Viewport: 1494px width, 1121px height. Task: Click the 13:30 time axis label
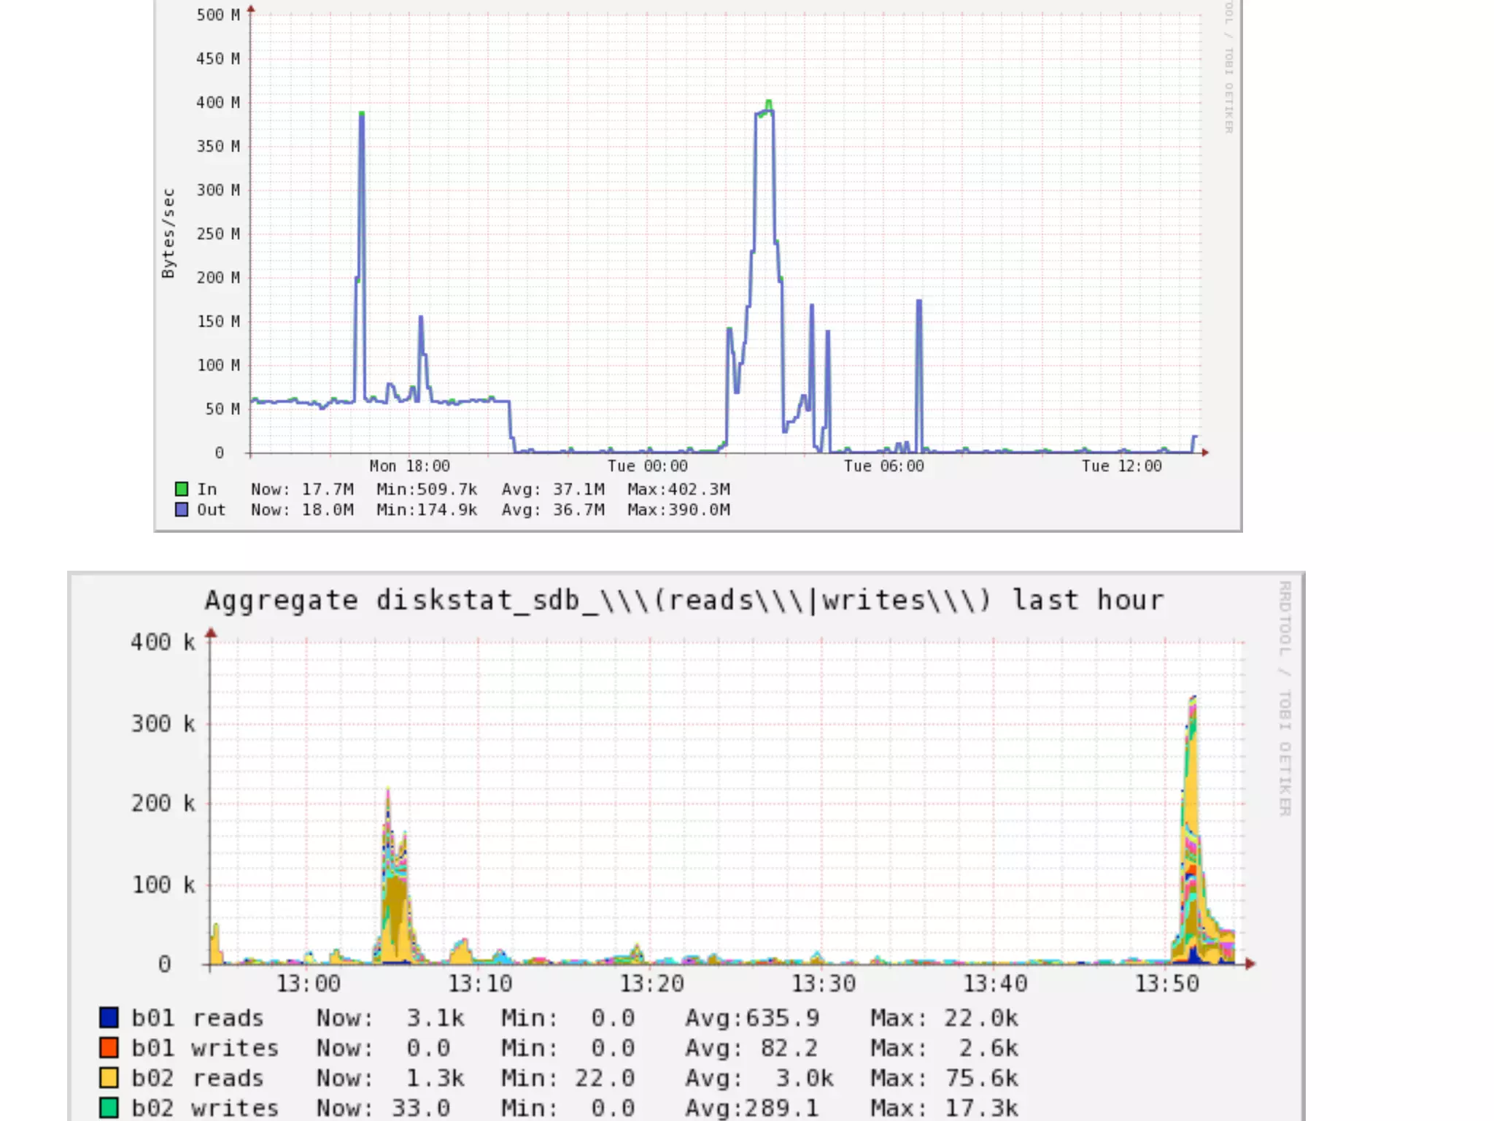point(824,983)
